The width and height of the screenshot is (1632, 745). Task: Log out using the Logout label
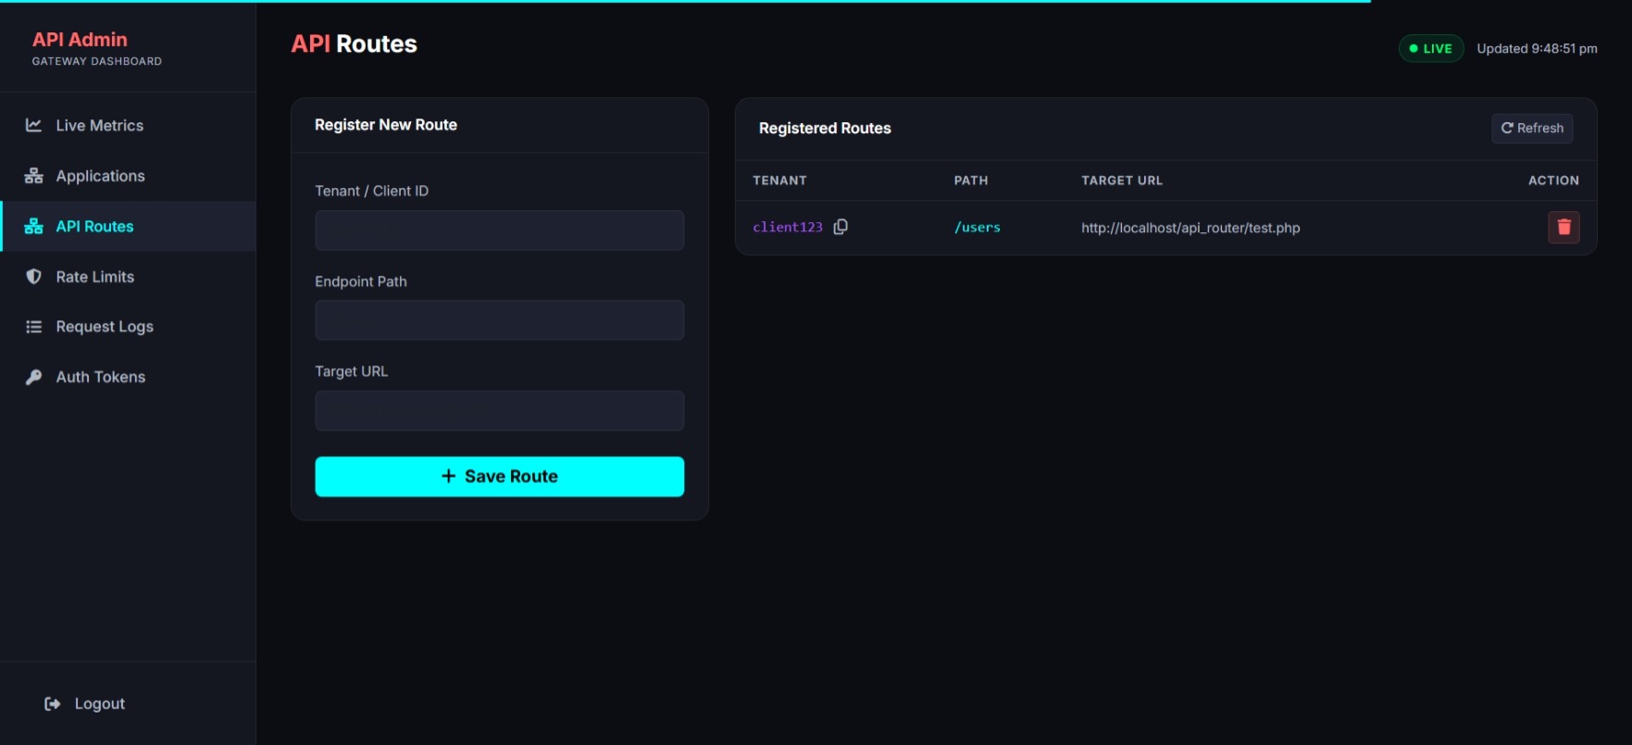pos(100,703)
